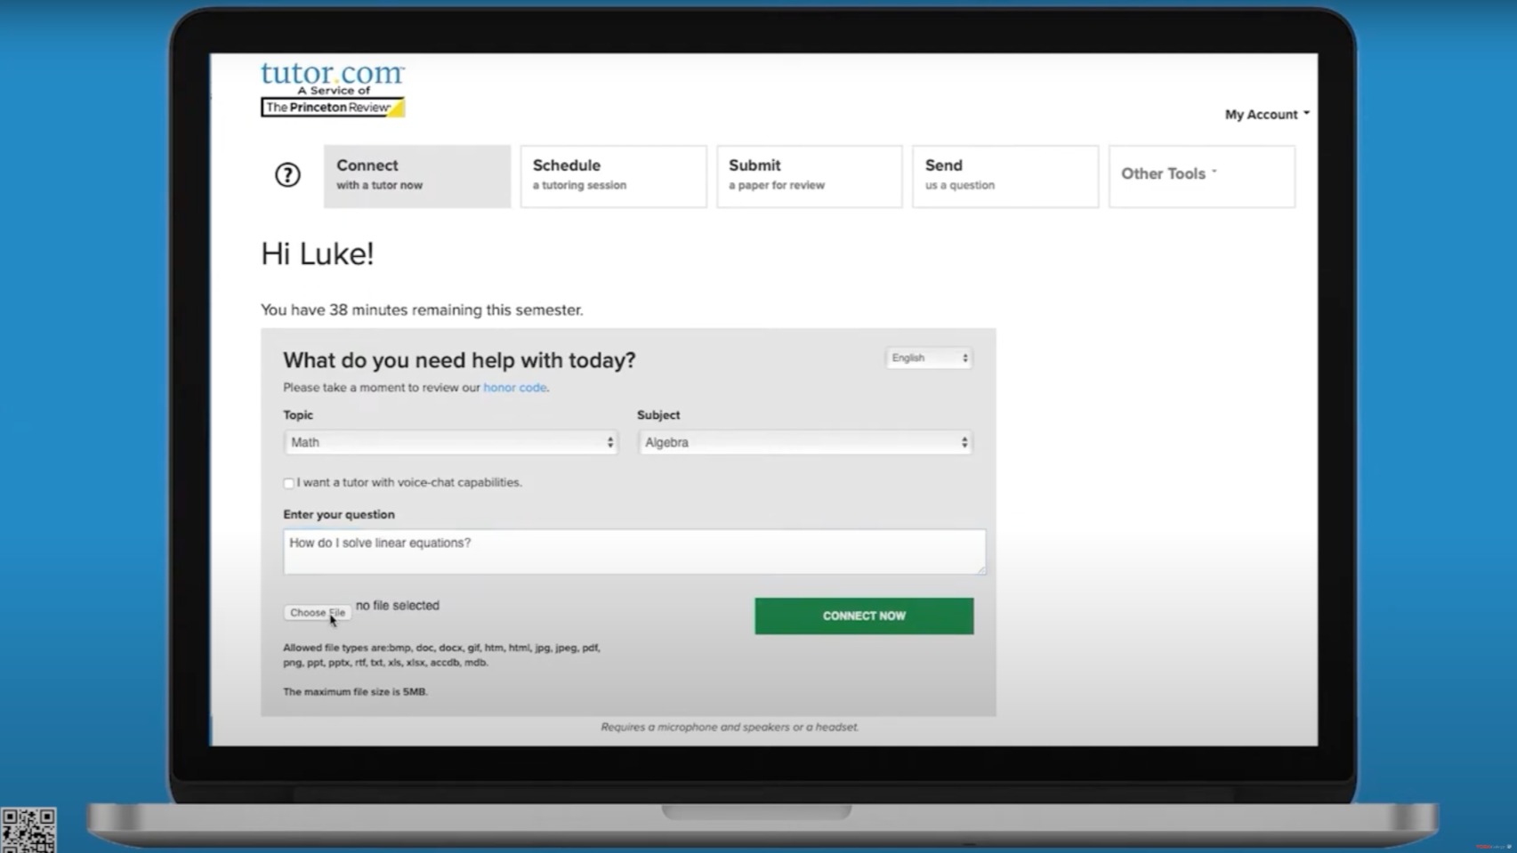Image resolution: width=1517 pixels, height=853 pixels.
Task: Switch to Submit a paper tab
Action: 810,176
